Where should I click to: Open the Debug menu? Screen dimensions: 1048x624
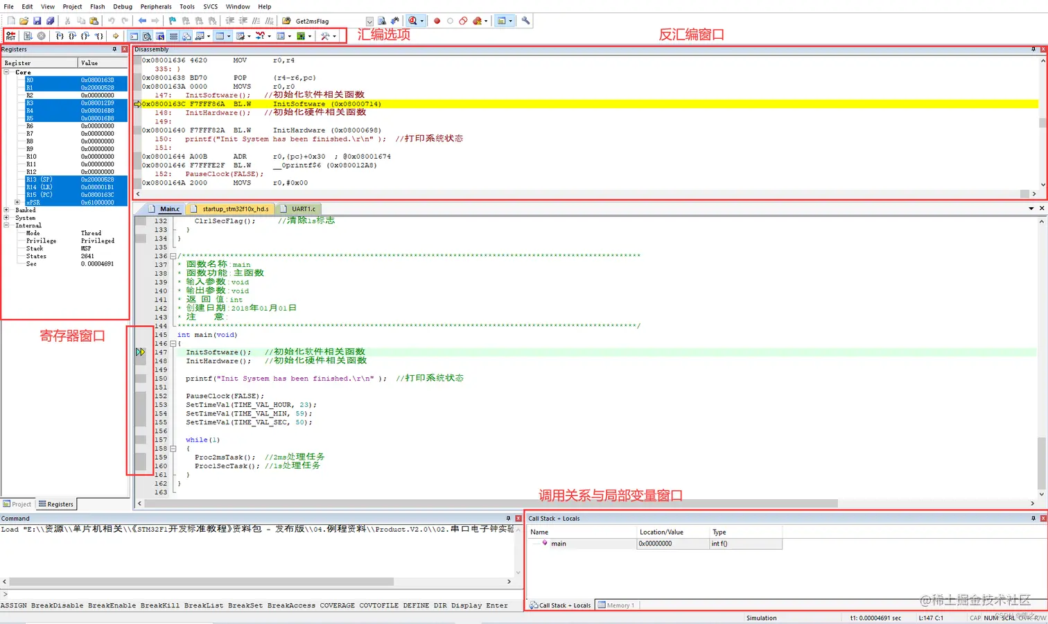(123, 7)
